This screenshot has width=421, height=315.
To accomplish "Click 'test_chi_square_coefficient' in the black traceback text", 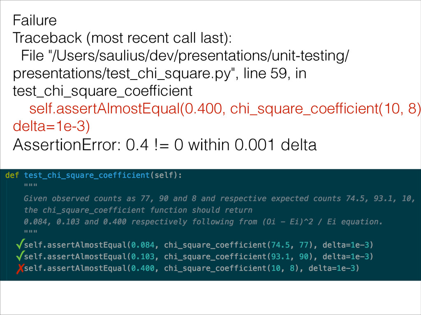I will pos(102,91).
